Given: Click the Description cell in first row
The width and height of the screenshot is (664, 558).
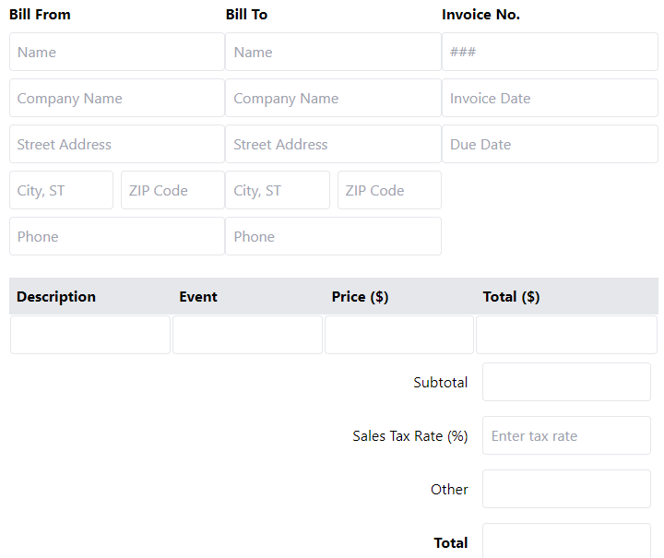Looking at the screenshot, I should pyautogui.click(x=90, y=335).
